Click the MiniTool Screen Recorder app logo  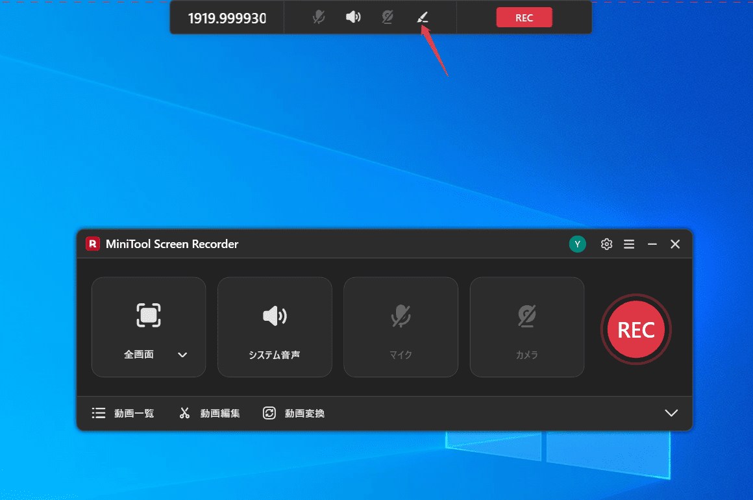tap(92, 244)
